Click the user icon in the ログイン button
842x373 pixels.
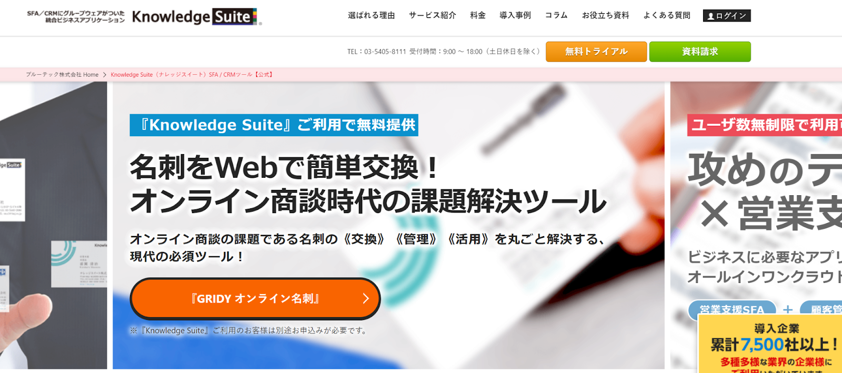[710, 16]
